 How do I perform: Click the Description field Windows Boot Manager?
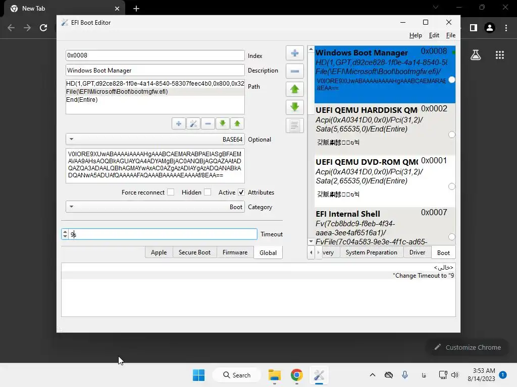[155, 71]
